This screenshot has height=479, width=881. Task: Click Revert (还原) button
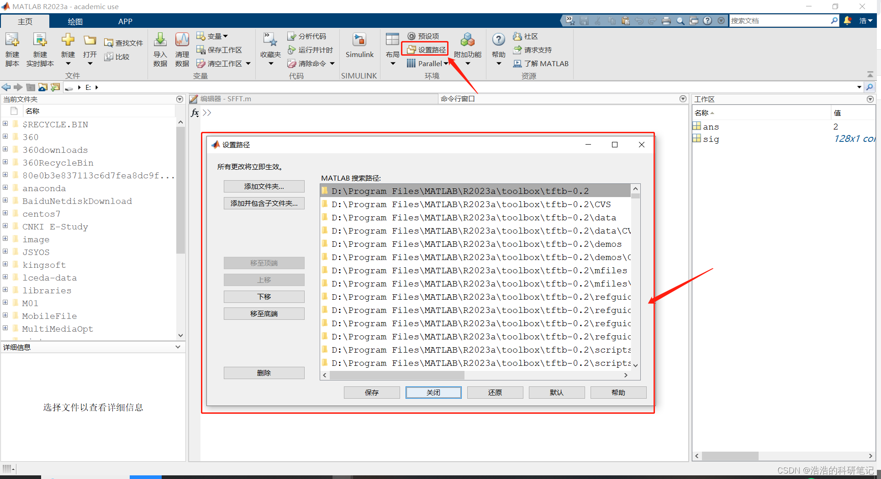(x=495, y=392)
